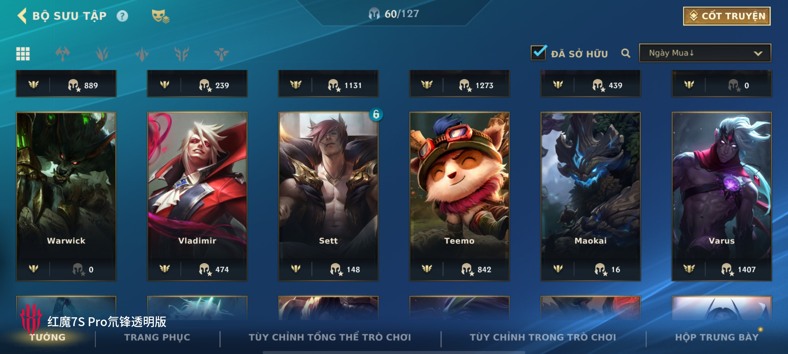Open the Sett champion card
This screenshot has width=788, height=354.
pos(328,197)
